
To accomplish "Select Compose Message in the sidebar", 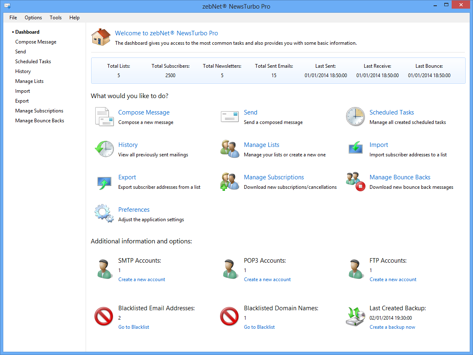I will coord(36,42).
